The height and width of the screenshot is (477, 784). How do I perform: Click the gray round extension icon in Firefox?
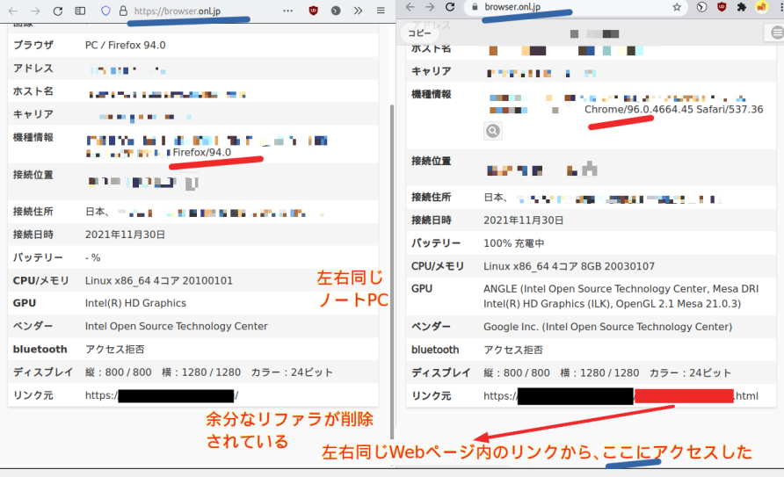[x=336, y=11]
